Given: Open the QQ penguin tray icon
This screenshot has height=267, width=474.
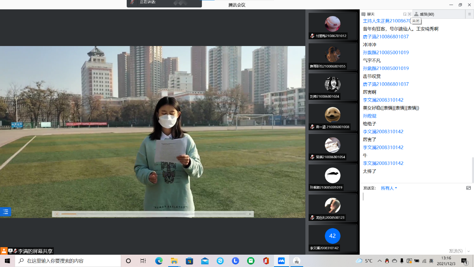Looking at the screenshot, I should click(x=387, y=261).
